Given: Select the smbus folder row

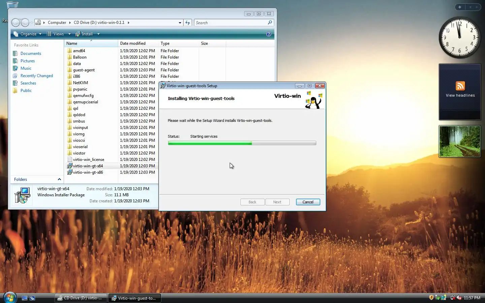Looking at the screenshot, I should click(x=111, y=121).
